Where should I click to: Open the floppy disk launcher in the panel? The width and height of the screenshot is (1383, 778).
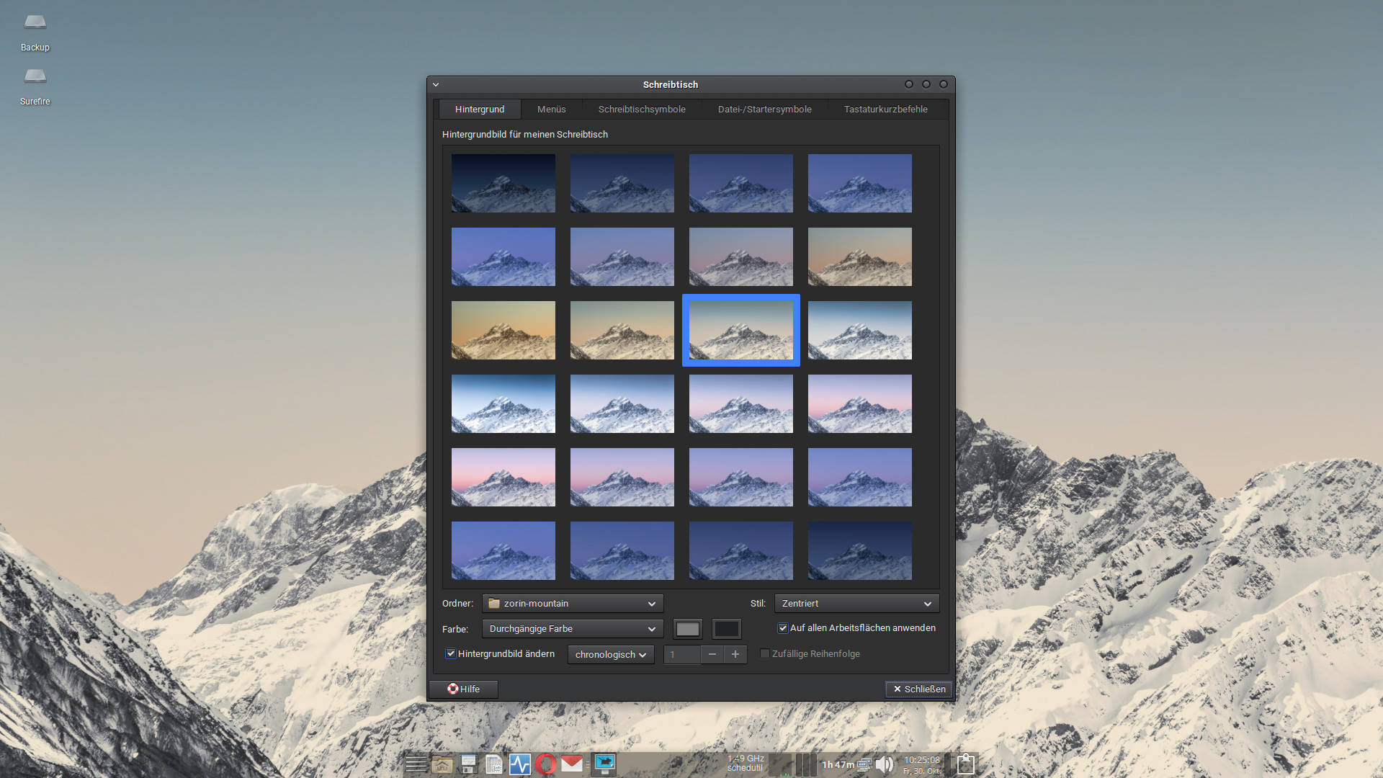click(x=468, y=764)
